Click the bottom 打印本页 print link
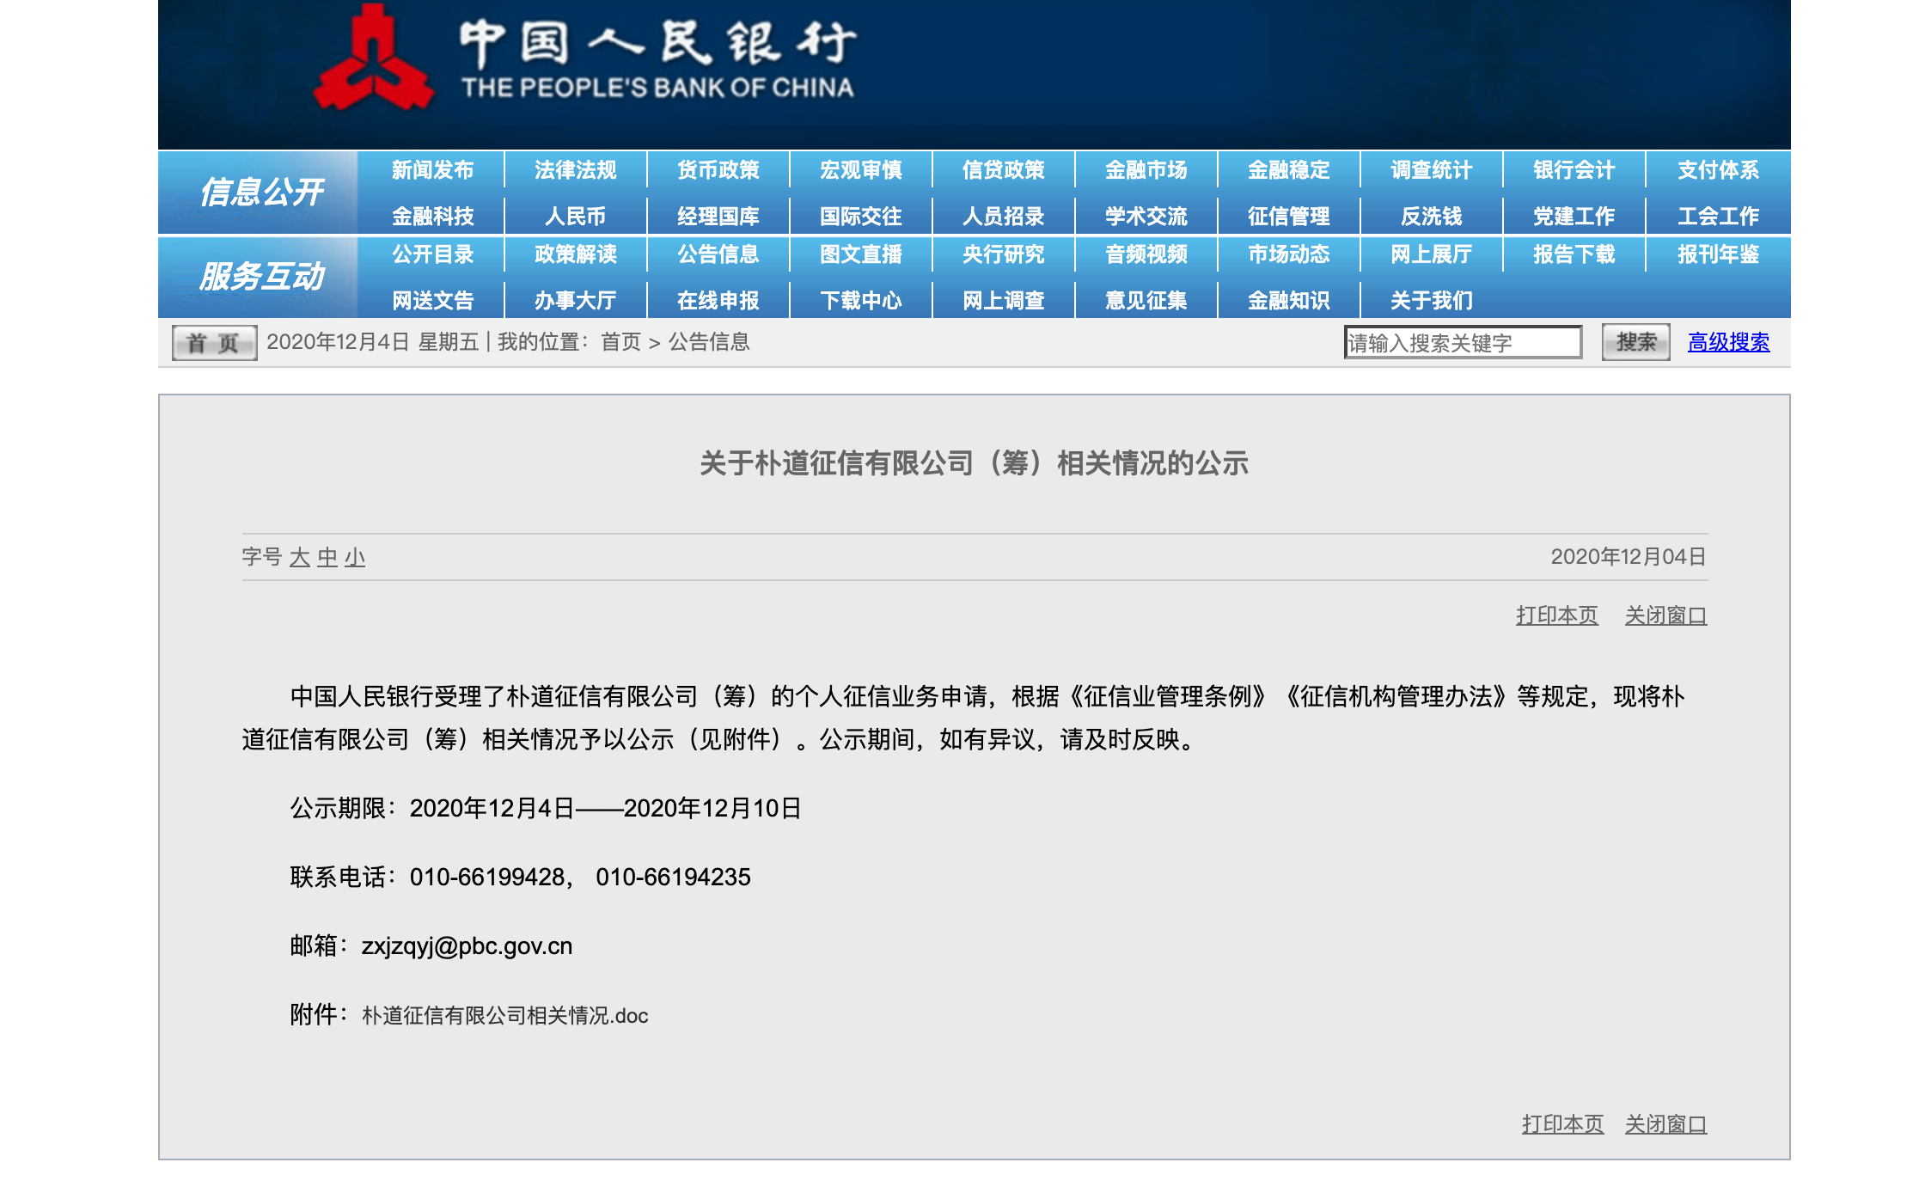Viewport: 1925px width, 1193px height. (x=1561, y=1124)
